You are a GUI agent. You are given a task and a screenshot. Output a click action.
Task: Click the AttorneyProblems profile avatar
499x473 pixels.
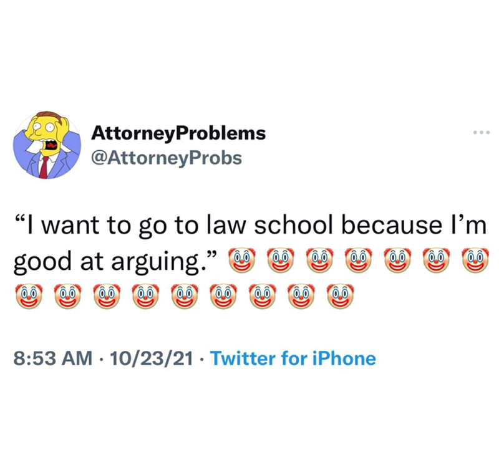click(x=47, y=146)
